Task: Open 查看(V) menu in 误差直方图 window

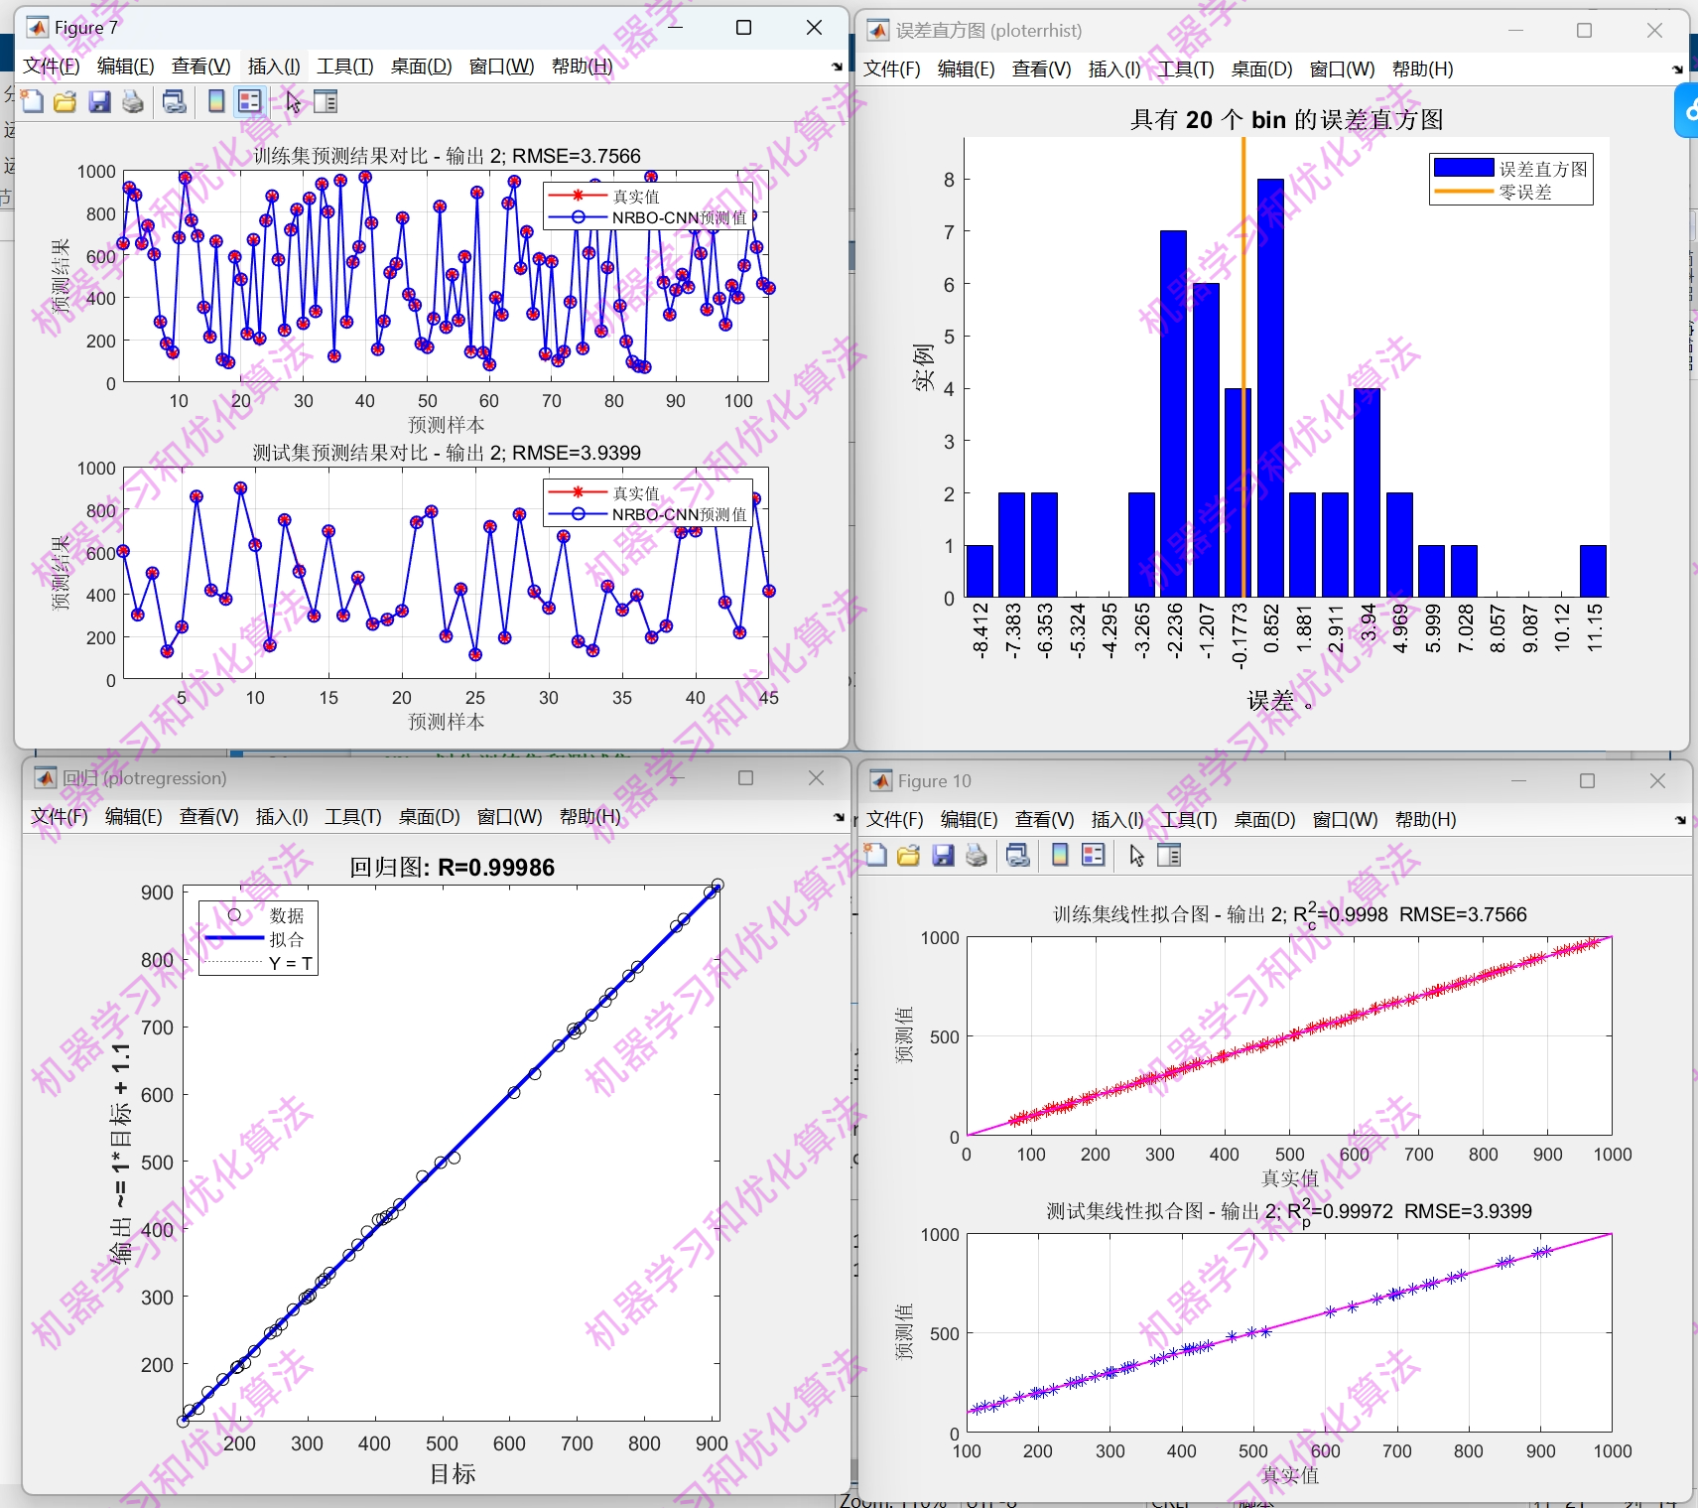Action: click(1042, 69)
